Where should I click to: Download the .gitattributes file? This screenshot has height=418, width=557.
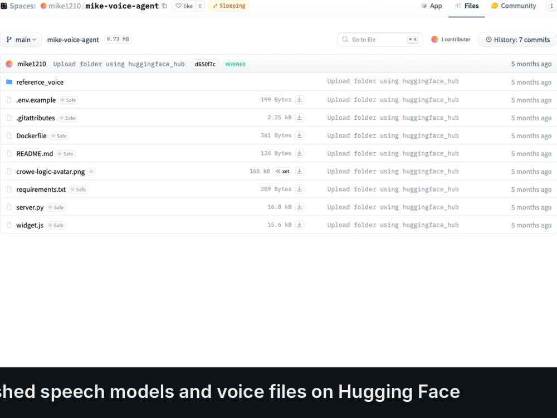pyautogui.click(x=300, y=118)
